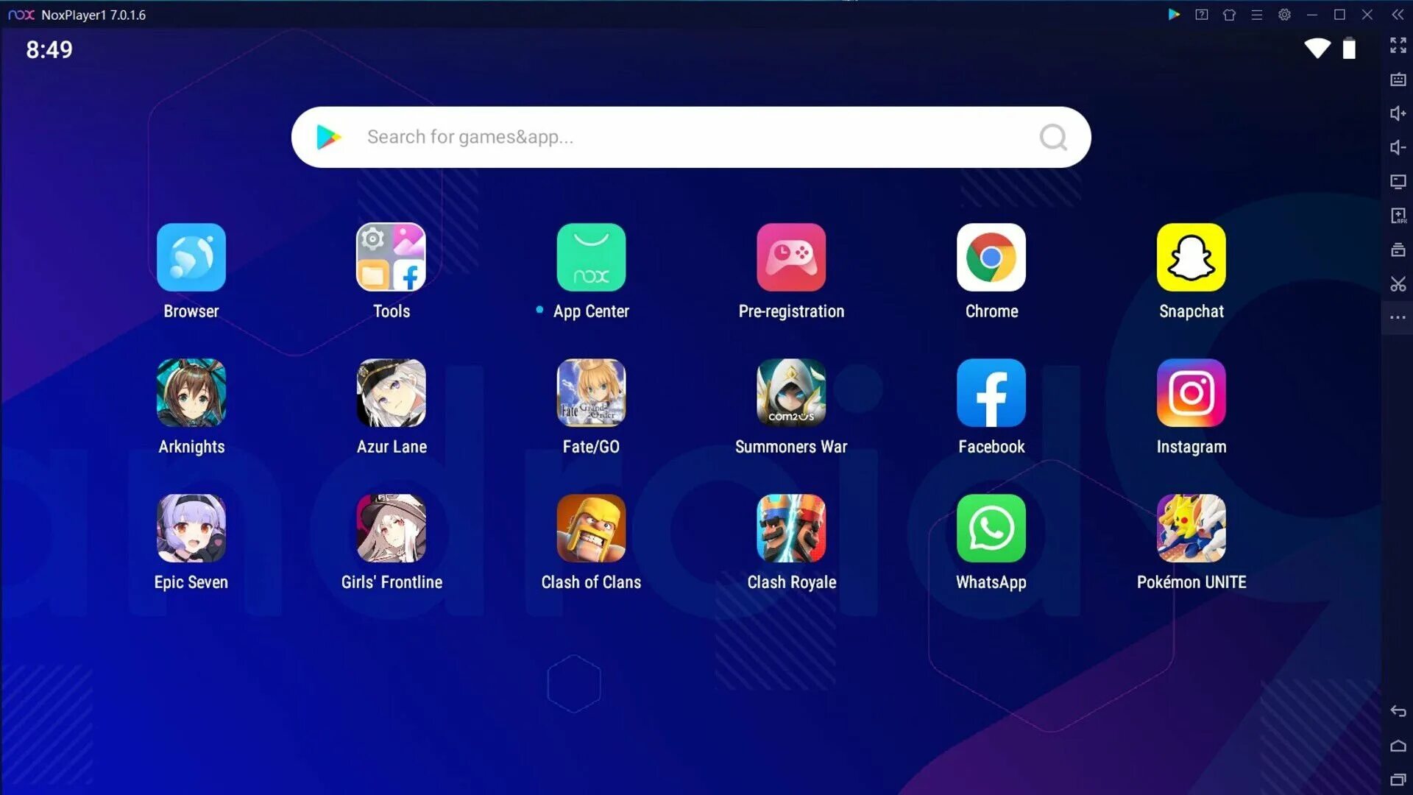1413x795 pixels.
Task: Expand the three-dot overflow menu
Action: pos(1398,317)
